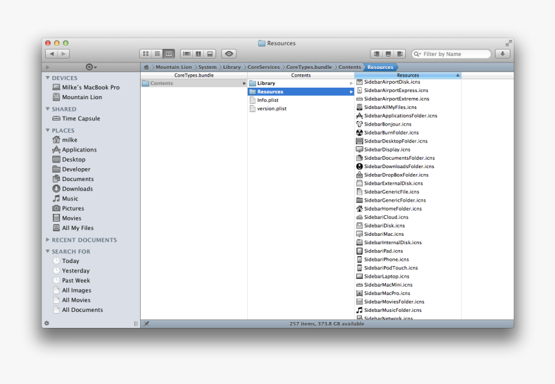Go to CoreServices in path bar
555x384 pixels.
(x=263, y=67)
